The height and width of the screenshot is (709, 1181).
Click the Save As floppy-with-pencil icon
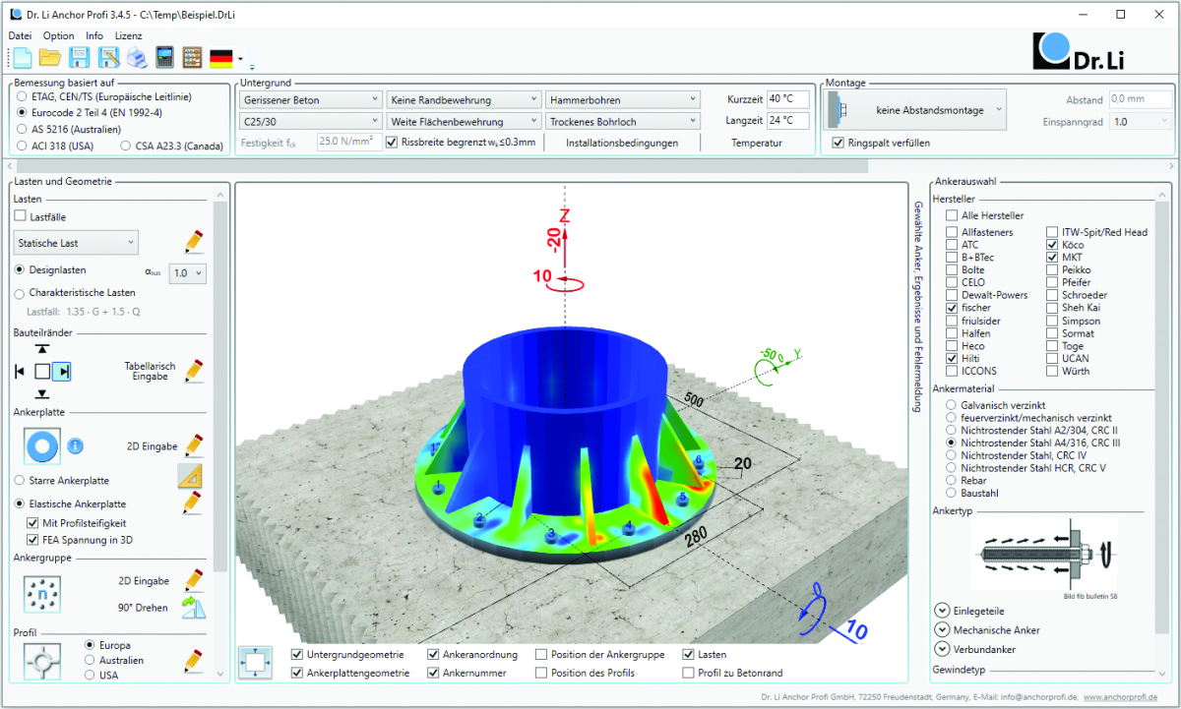click(108, 57)
